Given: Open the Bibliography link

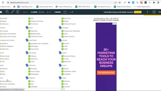Looking at the screenshot, I should [35, 74].
